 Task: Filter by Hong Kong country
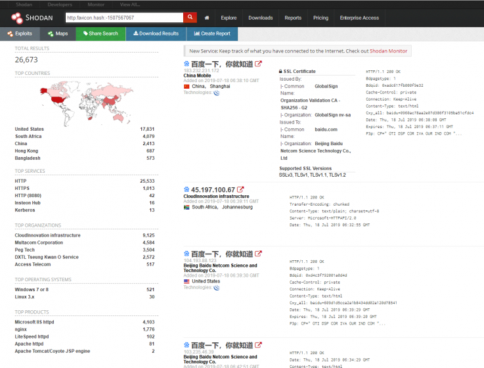26,150
